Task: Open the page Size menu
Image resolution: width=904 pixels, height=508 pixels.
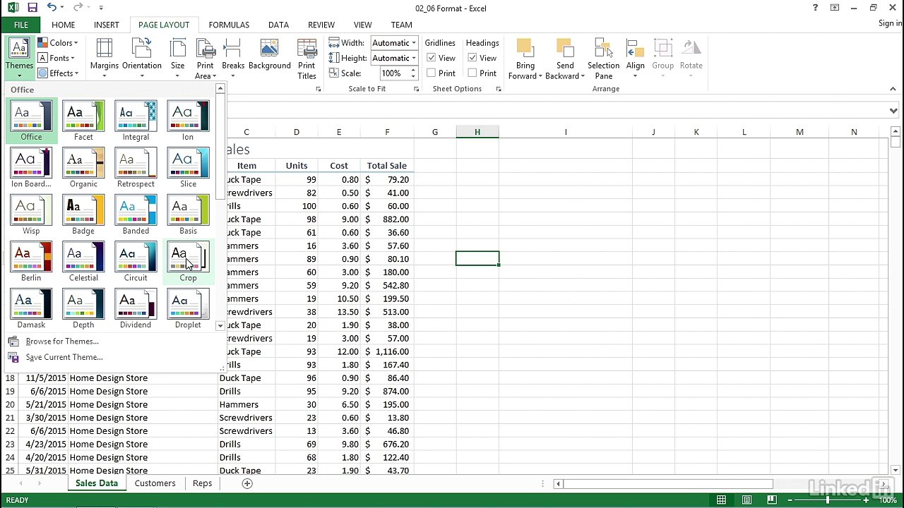Action: tap(177, 58)
